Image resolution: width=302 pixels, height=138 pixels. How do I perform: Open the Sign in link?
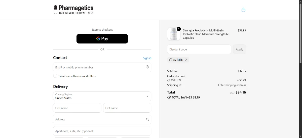point(147,58)
